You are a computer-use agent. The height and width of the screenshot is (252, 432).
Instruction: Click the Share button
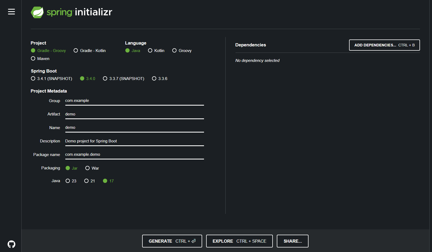tap(293, 241)
